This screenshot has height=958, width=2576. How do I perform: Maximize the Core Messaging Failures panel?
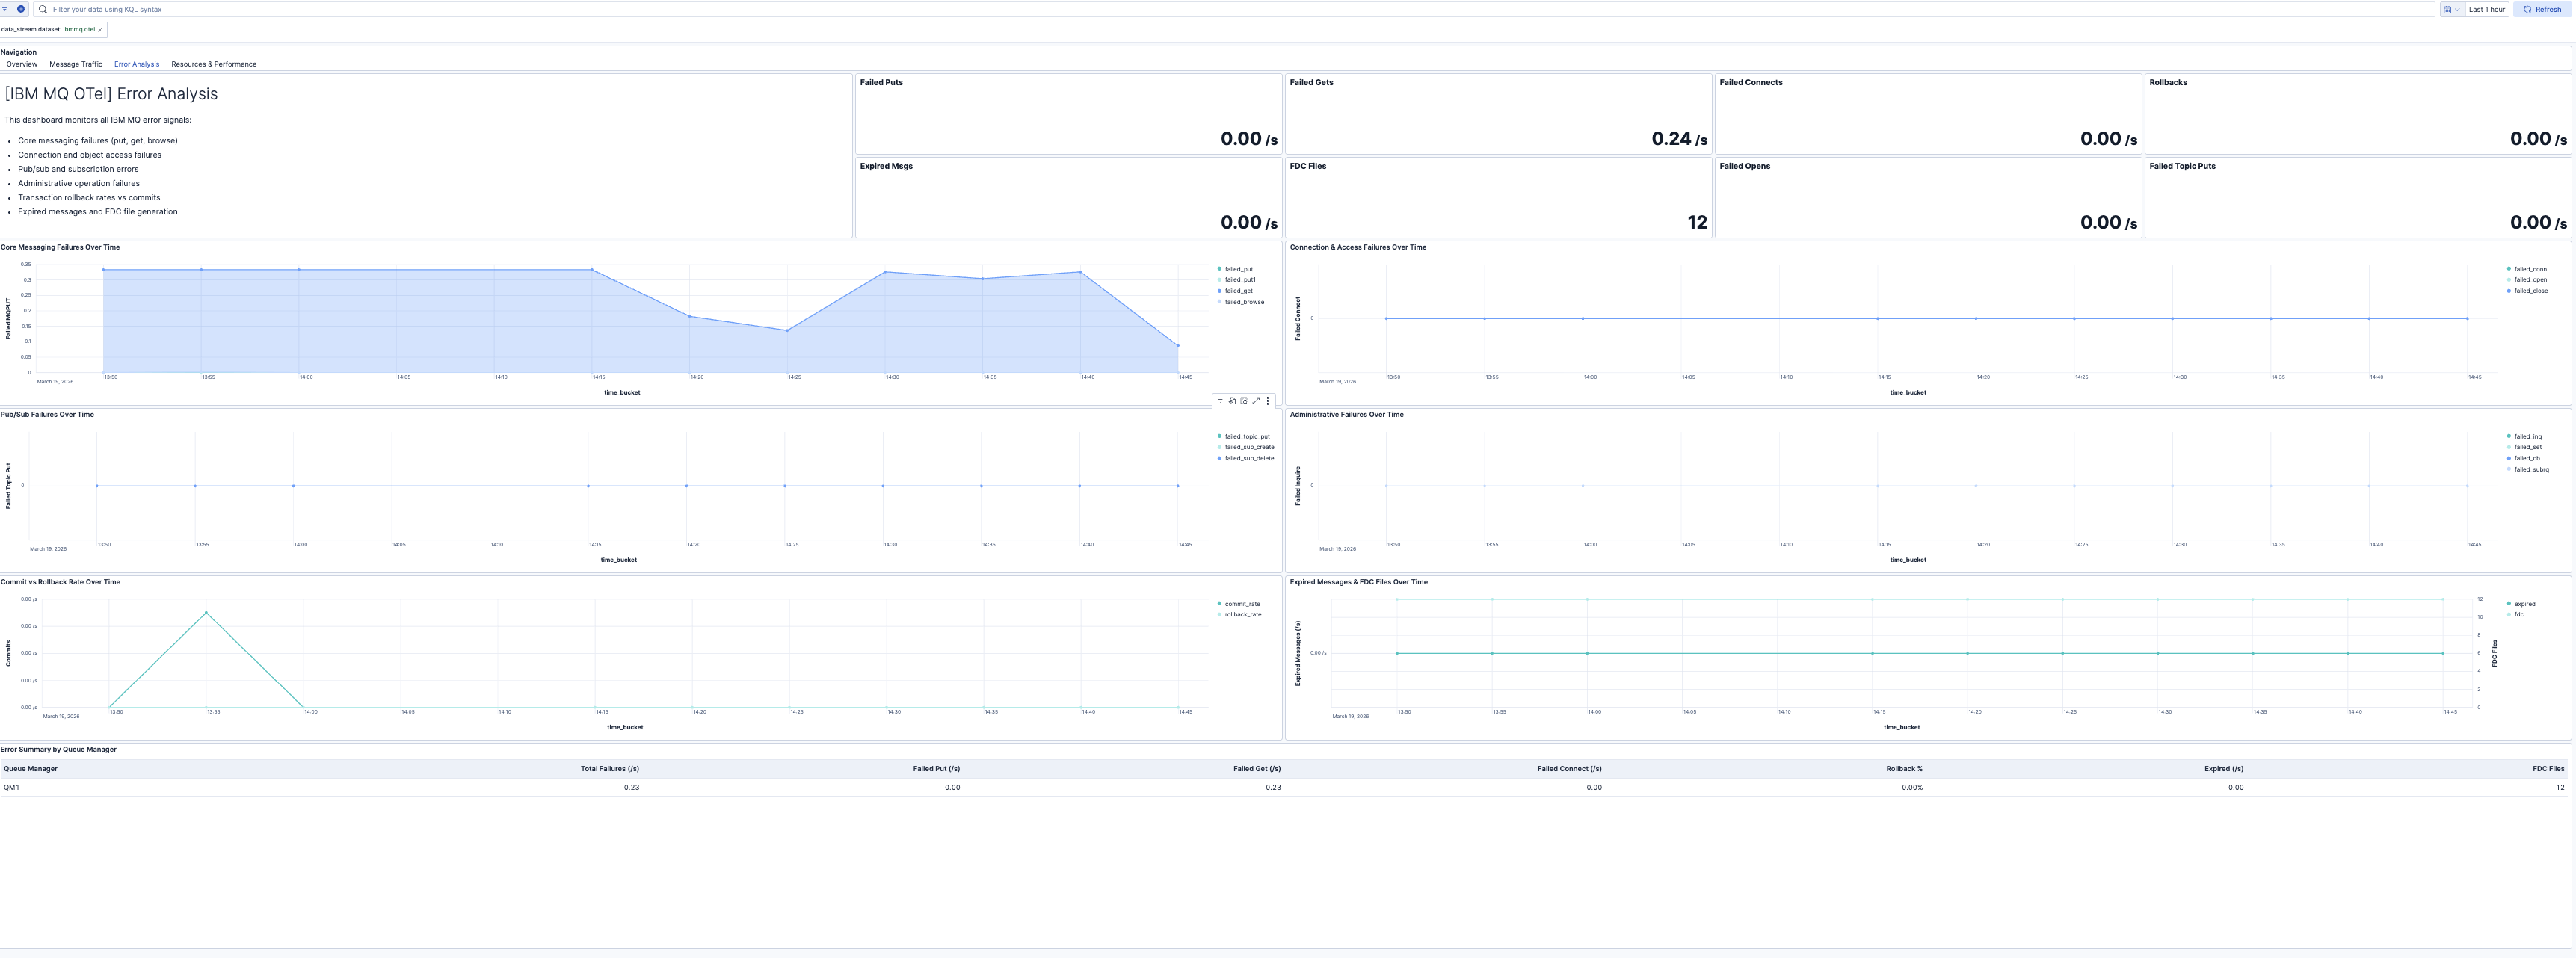pos(1255,400)
